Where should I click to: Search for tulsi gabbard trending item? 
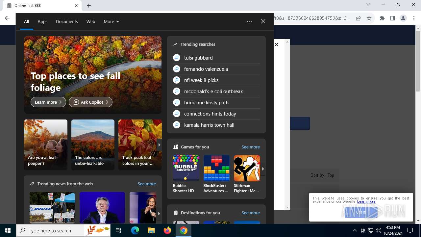pos(216,58)
